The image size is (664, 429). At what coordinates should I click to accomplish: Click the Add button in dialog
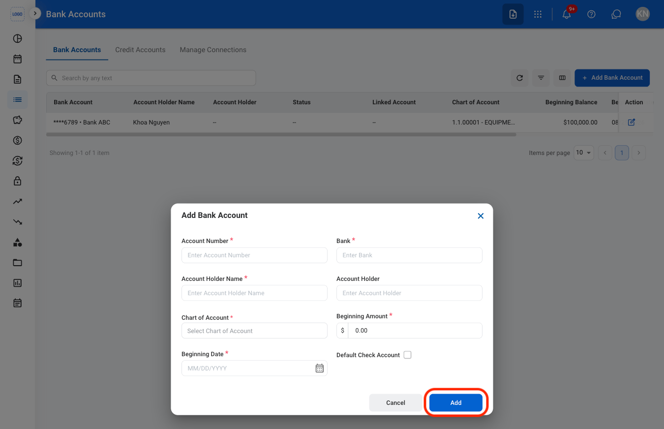[456, 402]
